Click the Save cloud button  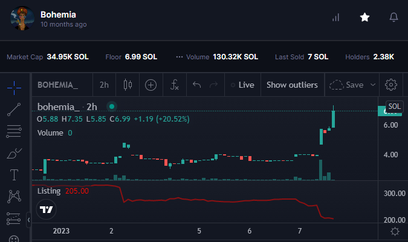click(346, 85)
